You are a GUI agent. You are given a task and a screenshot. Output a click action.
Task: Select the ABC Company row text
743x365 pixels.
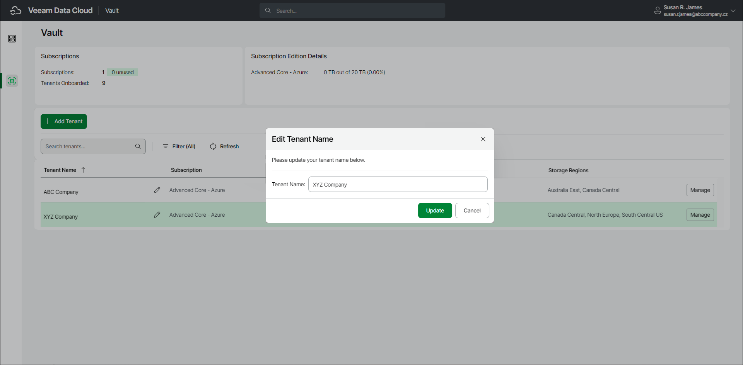pyautogui.click(x=61, y=192)
